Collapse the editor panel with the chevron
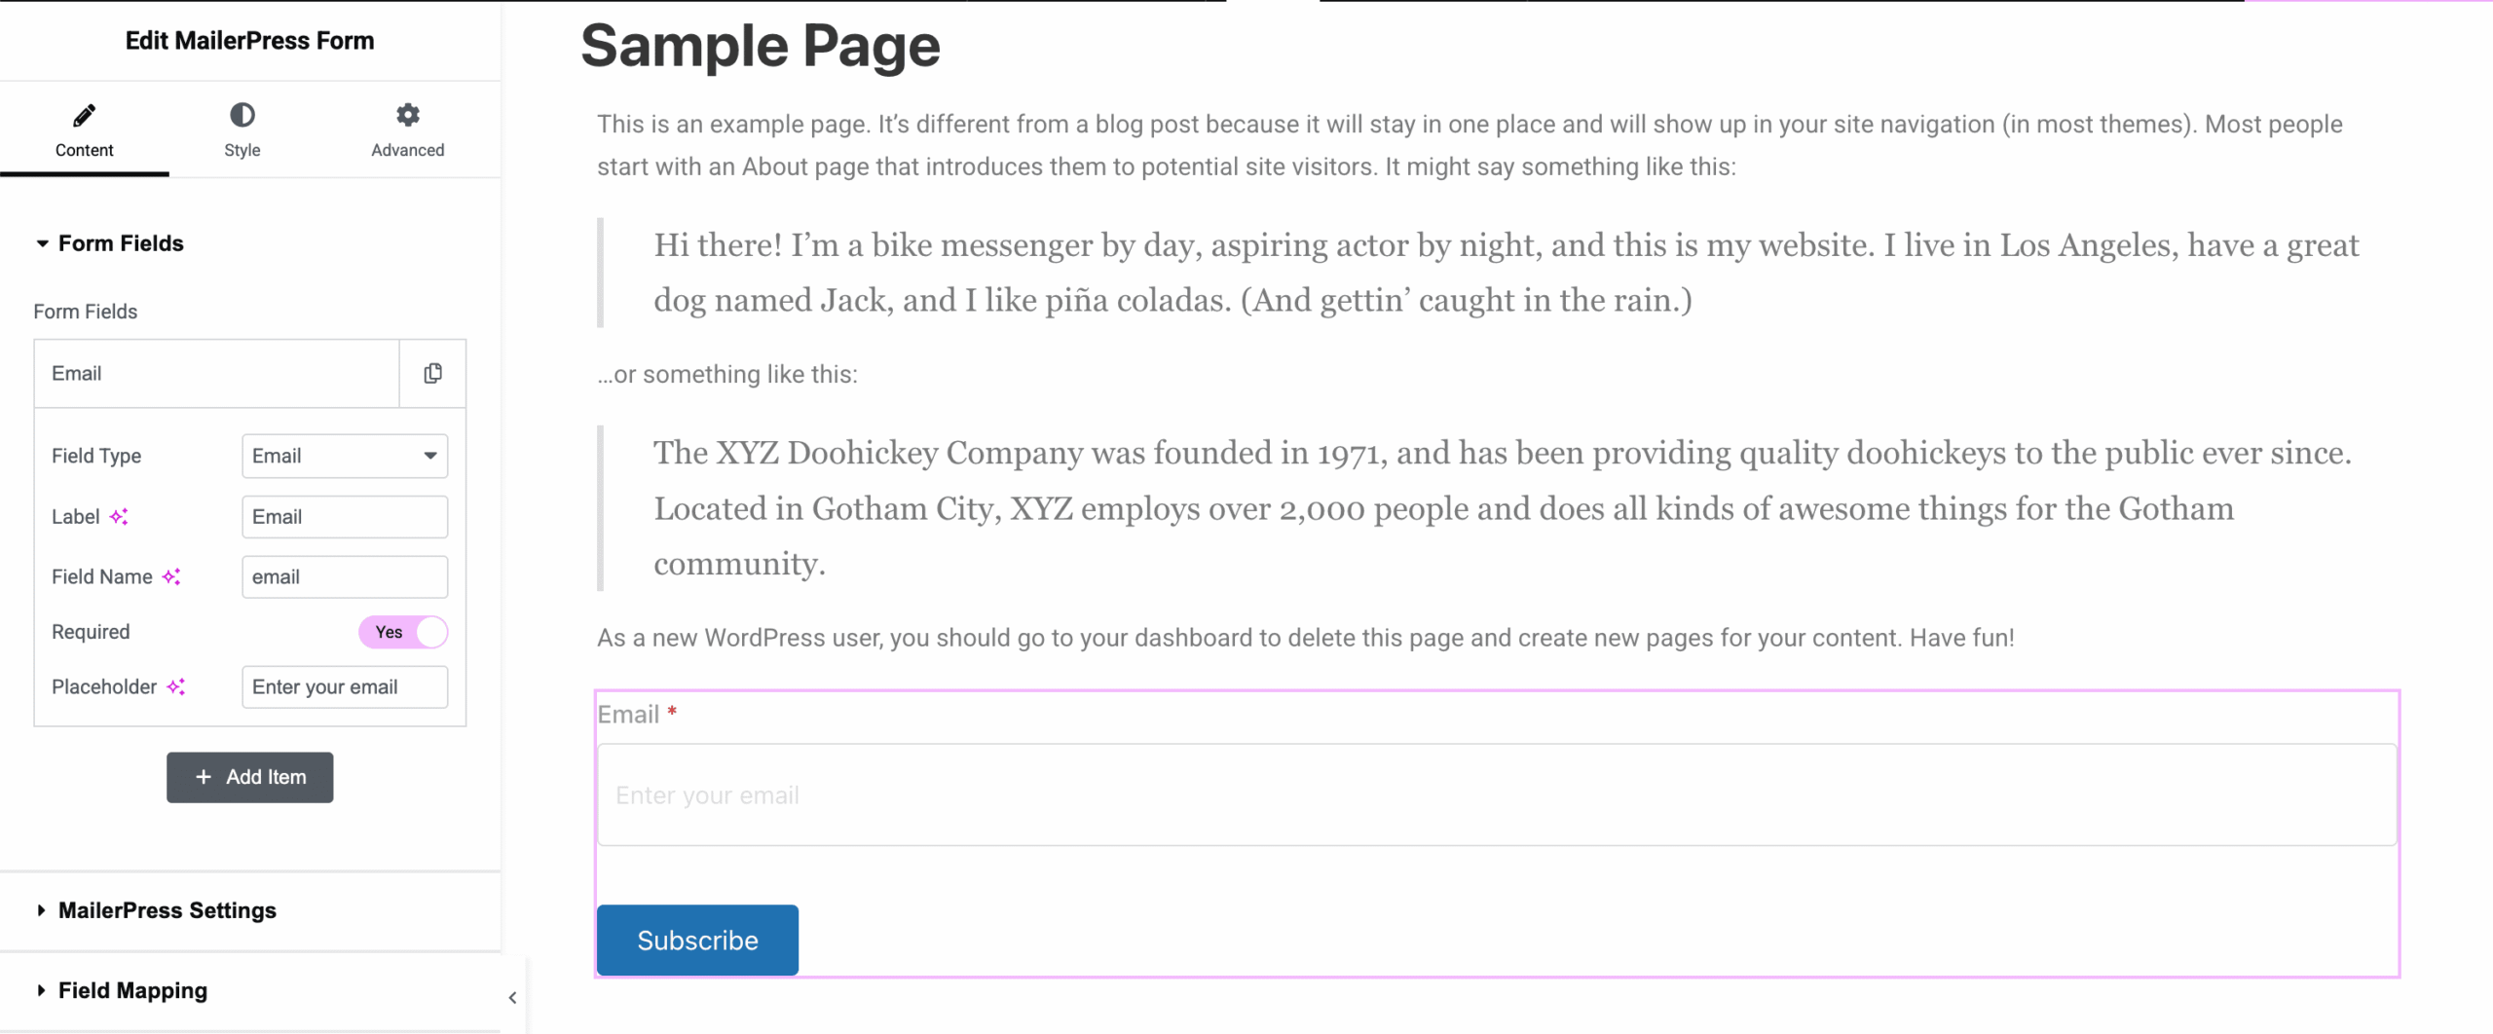 [x=513, y=997]
